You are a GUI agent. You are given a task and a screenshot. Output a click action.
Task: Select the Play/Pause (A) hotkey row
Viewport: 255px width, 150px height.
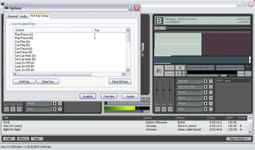(69, 34)
